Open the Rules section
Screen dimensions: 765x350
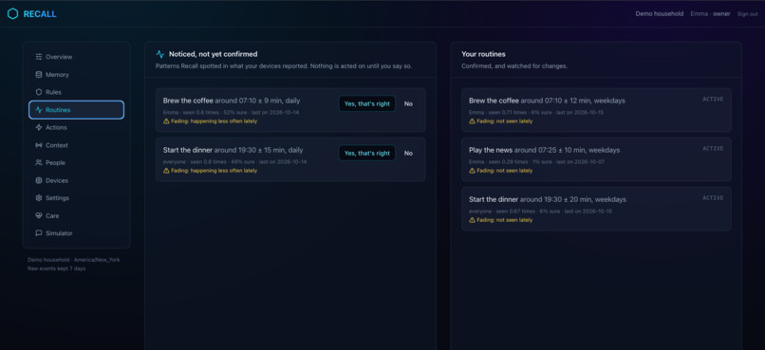[77, 92]
